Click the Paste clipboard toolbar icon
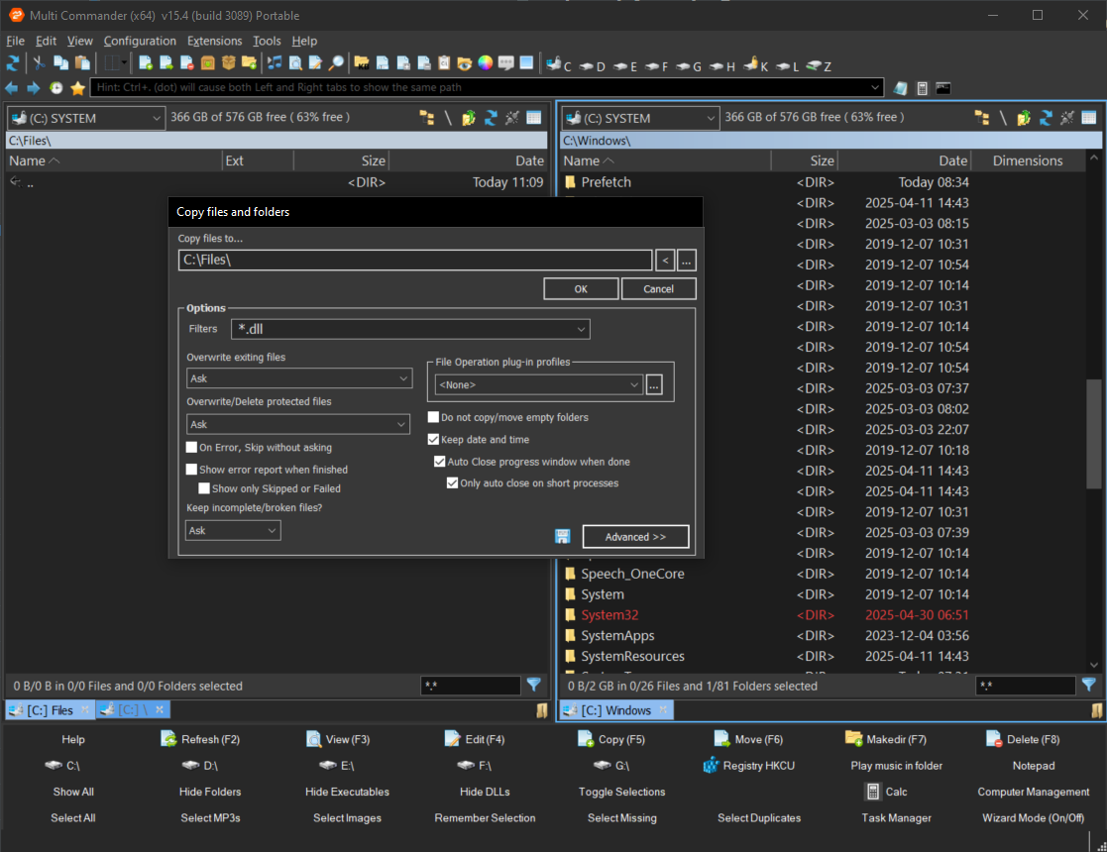This screenshot has height=852, width=1107. (82, 63)
